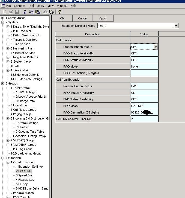
Task: Expand the 1.Configuration tree node
Action: point(2,18)
